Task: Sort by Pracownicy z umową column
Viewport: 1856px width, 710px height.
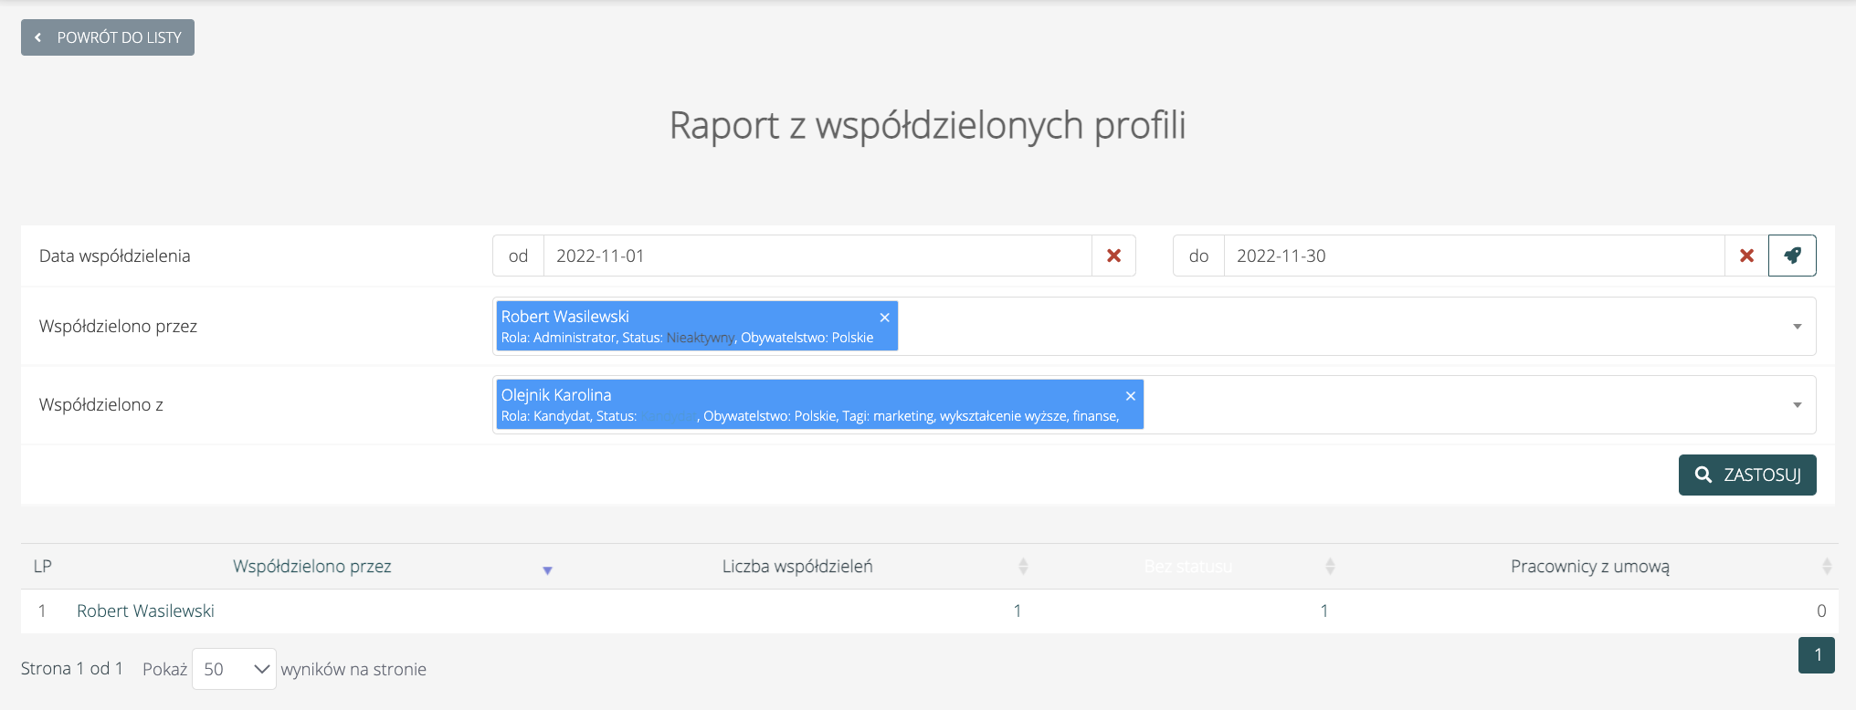Action: [1826, 567]
